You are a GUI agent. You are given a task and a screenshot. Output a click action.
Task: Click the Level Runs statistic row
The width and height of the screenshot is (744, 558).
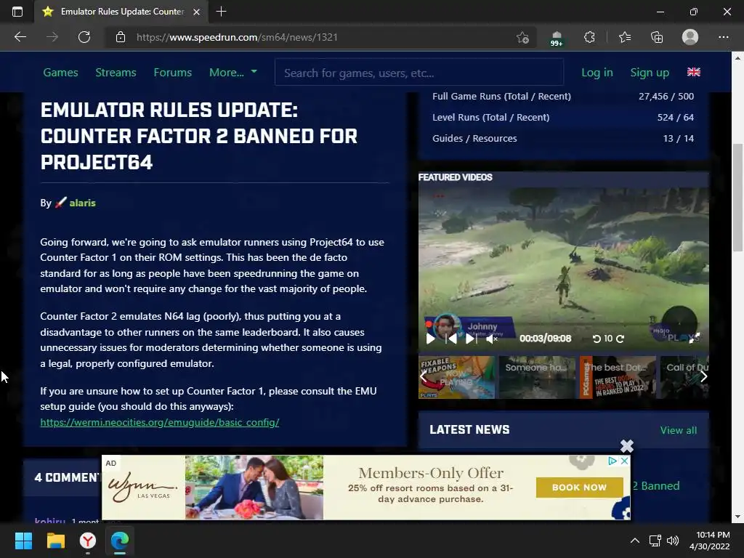coord(563,117)
